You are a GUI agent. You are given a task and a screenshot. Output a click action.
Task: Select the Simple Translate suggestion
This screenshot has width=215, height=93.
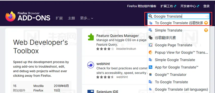(x=179, y=30)
